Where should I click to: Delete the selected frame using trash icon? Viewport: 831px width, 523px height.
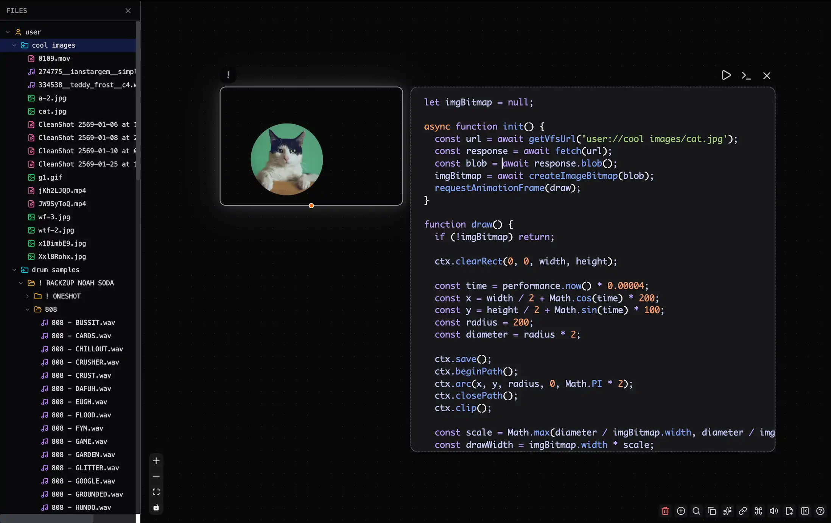665,511
